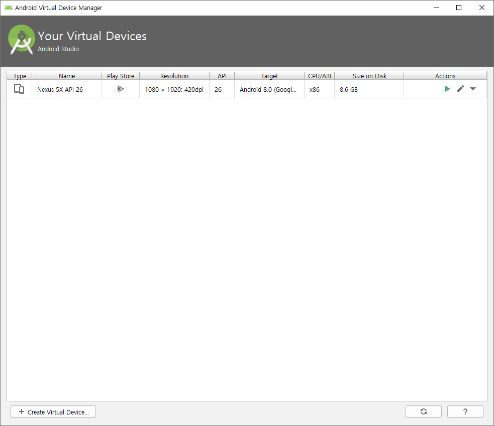Open help with the question mark button
This screenshot has height=426, width=494.
(465, 411)
